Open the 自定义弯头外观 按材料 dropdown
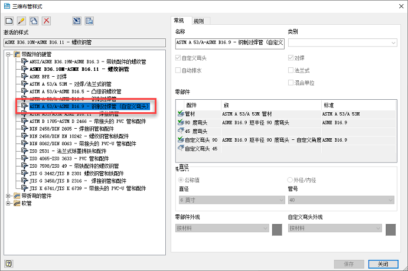 coord(335,228)
